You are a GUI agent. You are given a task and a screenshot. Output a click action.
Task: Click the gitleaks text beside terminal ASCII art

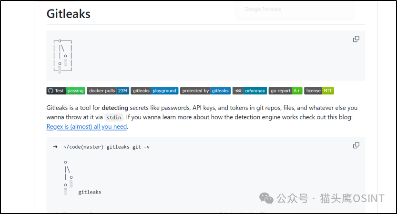pyautogui.click(x=90, y=192)
